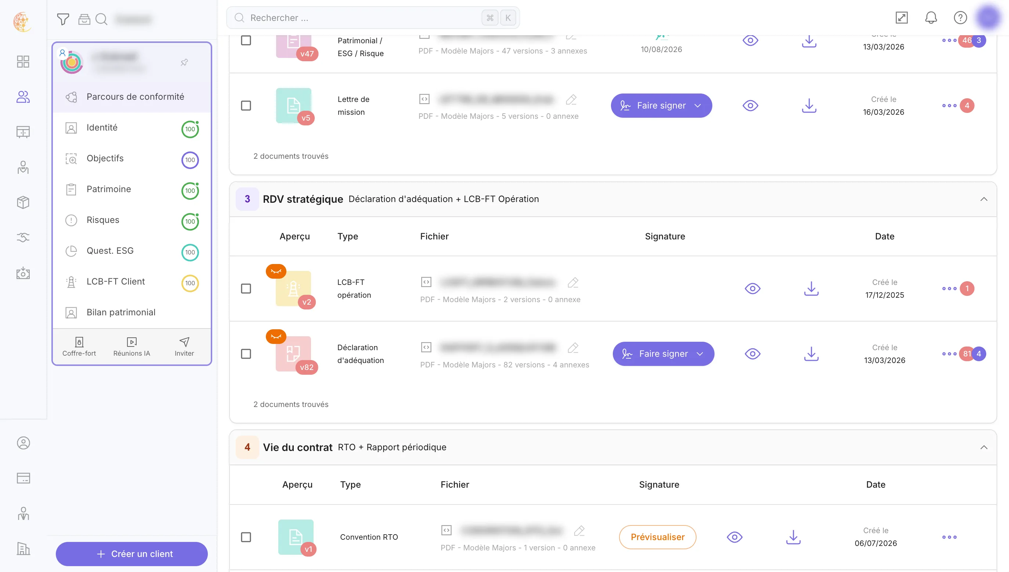Image resolution: width=1009 pixels, height=572 pixels.
Task: Go to the Objectifs section
Action: click(132, 158)
